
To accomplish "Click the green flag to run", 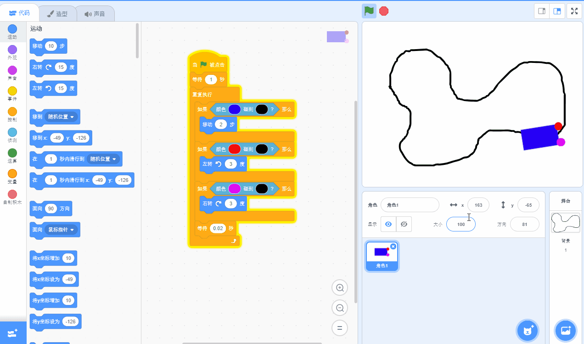I will tap(369, 11).
